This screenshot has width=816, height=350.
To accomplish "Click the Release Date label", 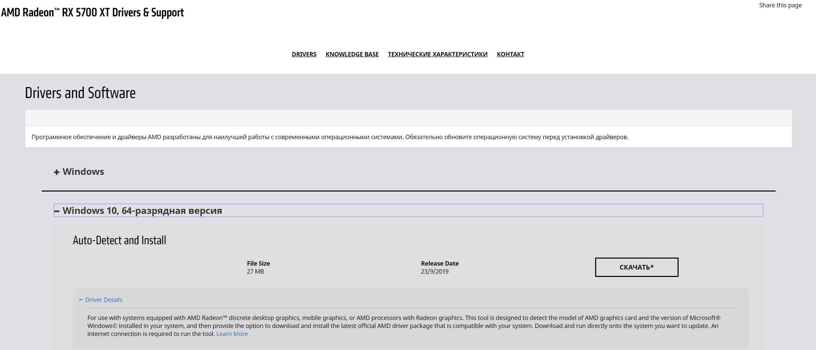I will click(x=440, y=263).
